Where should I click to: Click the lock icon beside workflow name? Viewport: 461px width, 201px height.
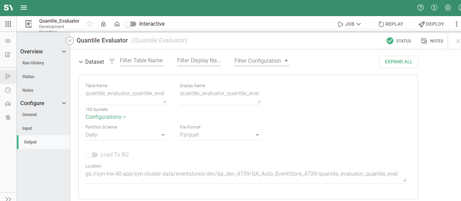tap(103, 24)
